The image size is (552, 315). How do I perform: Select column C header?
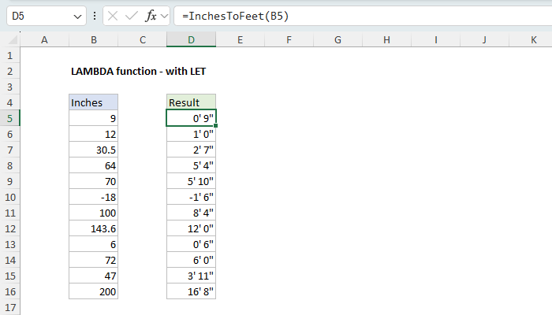click(142, 39)
